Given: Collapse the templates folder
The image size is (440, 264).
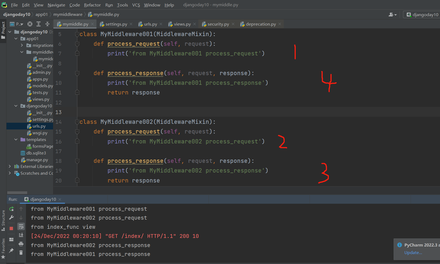Looking at the screenshot, I should [16, 139].
